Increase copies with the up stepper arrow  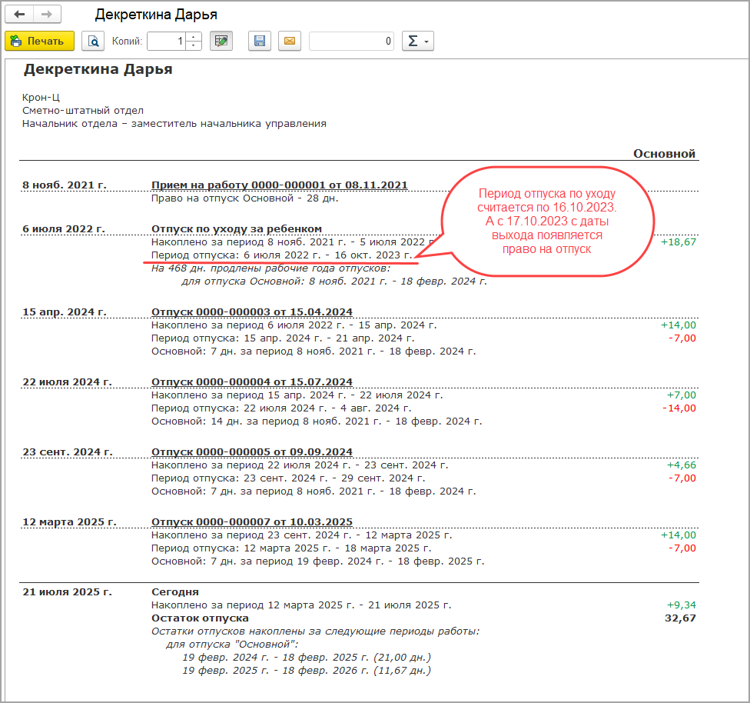coord(193,37)
